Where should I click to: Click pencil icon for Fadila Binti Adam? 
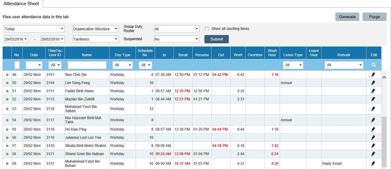(x=373, y=91)
